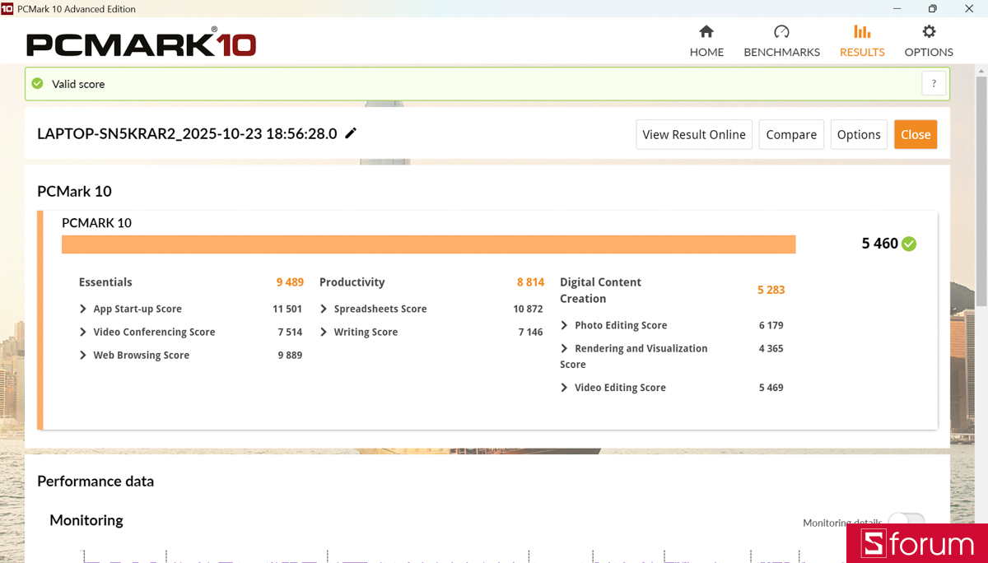Restore down the PCMark 10 window
Viewport: 988px width, 563px height.
pos(932,8)
